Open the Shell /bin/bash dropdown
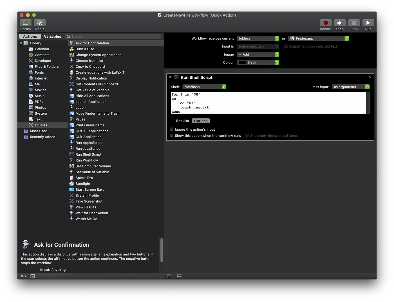The image size is (394, 302). coord(204,87)
